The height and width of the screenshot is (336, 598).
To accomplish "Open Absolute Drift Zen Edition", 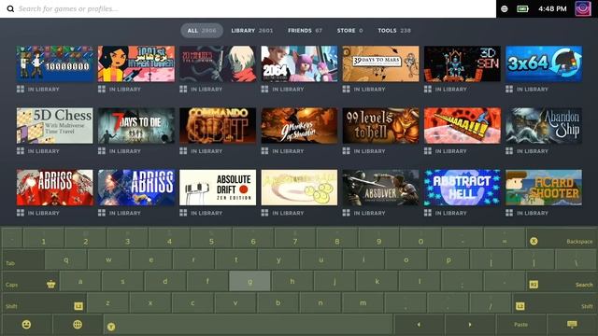I will [x=218, y=188].
